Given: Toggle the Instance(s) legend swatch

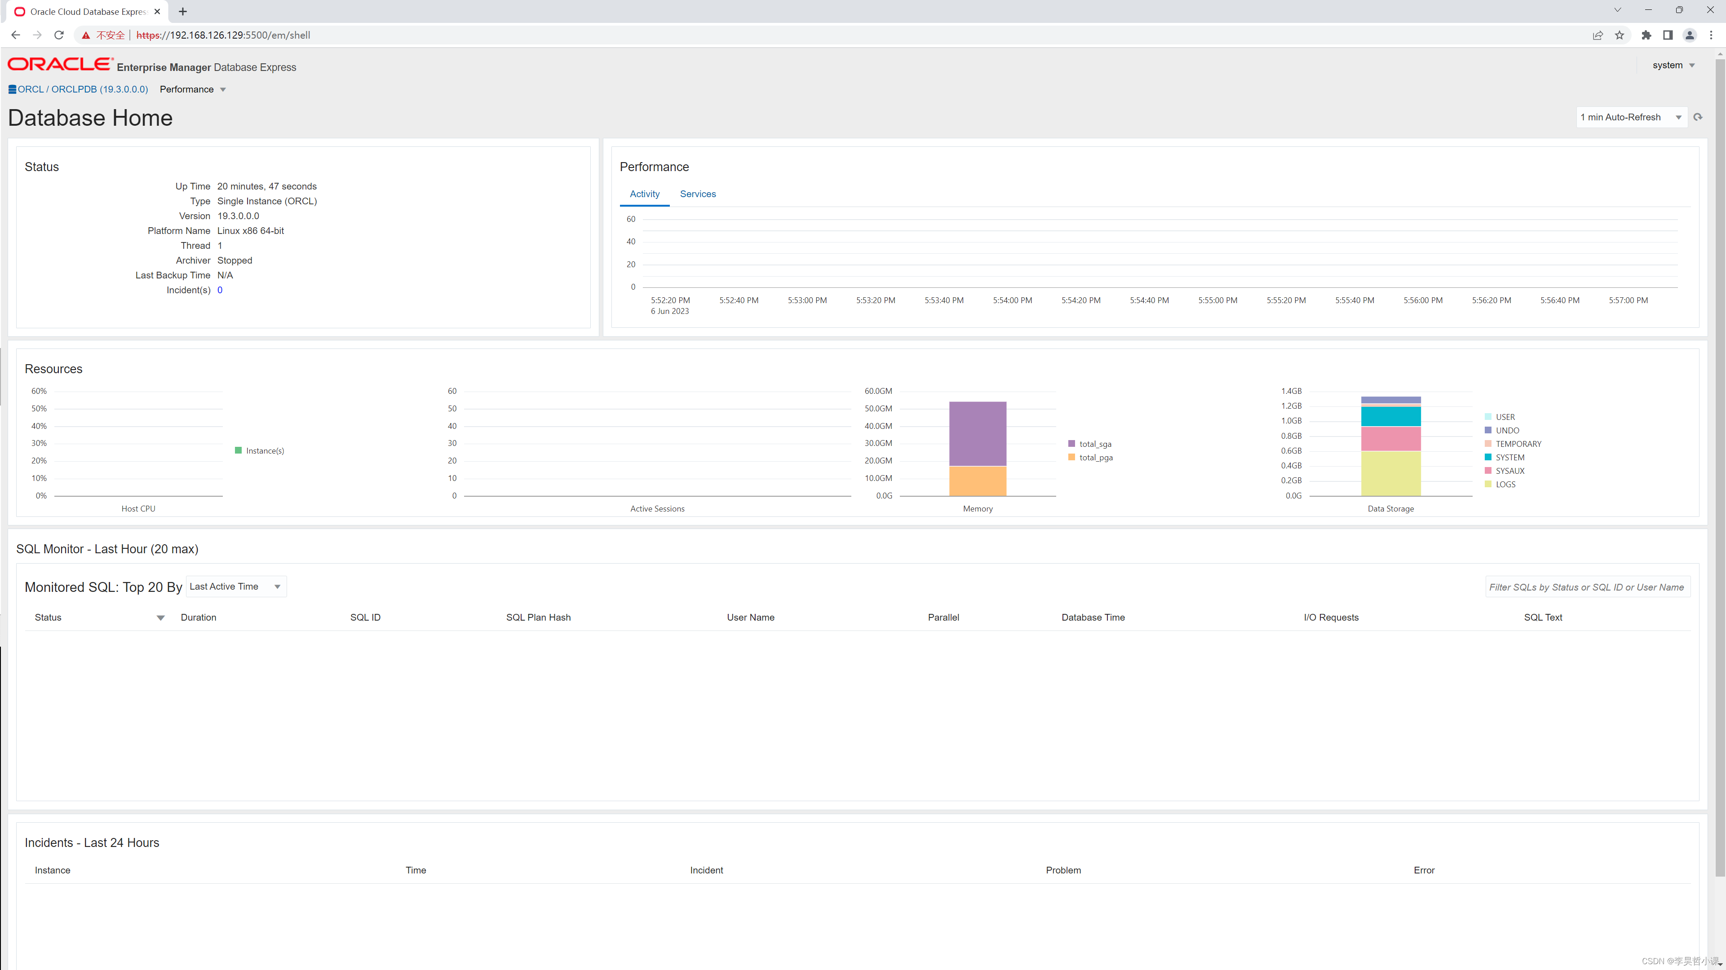Looking at the screenshot, I should click(239, 450).
